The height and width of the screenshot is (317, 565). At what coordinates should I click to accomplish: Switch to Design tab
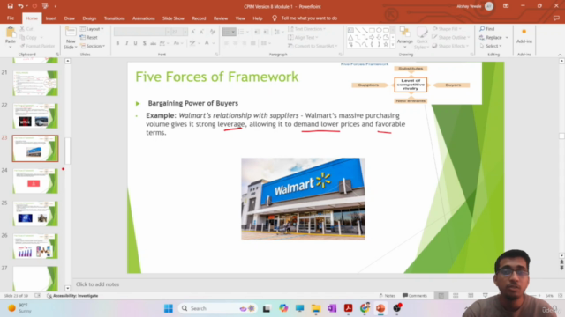[x=89, y=18]
